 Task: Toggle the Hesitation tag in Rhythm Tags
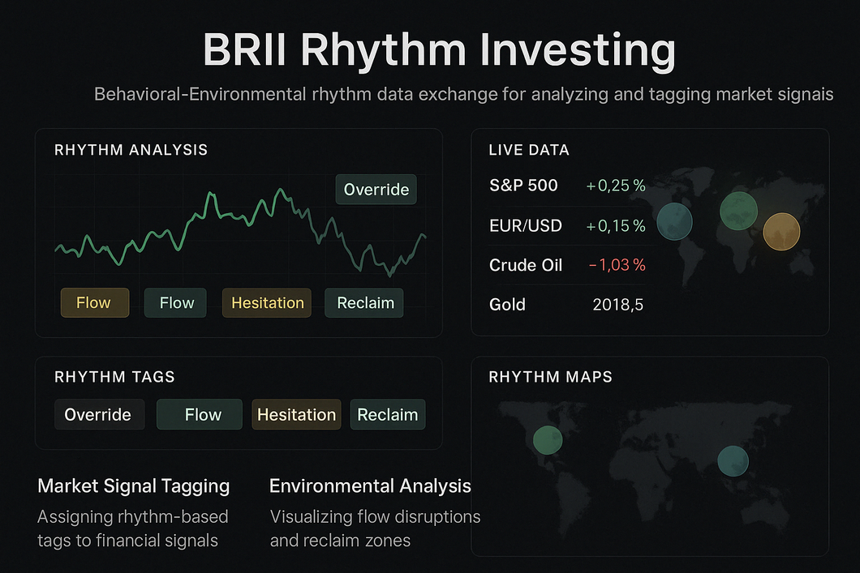coord(297,415)
